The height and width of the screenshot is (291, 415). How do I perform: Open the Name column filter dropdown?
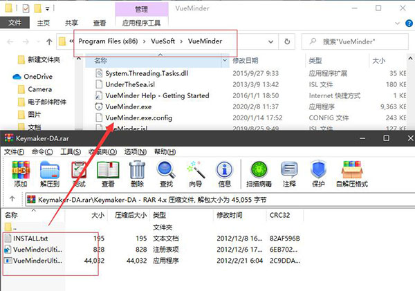point(225,60)
